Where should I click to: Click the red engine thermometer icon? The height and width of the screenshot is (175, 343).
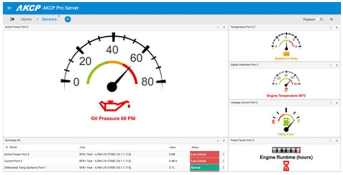click(x=286, y=89)
